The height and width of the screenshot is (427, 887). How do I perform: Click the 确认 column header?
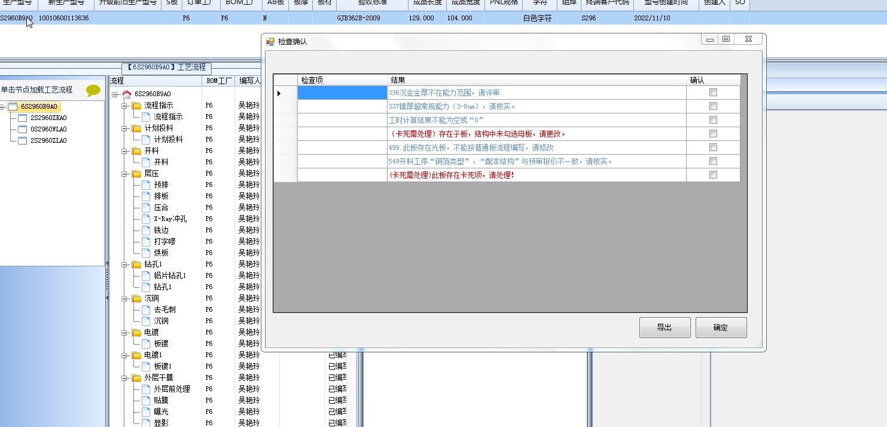pyautogui.click(x=713, y=80)
